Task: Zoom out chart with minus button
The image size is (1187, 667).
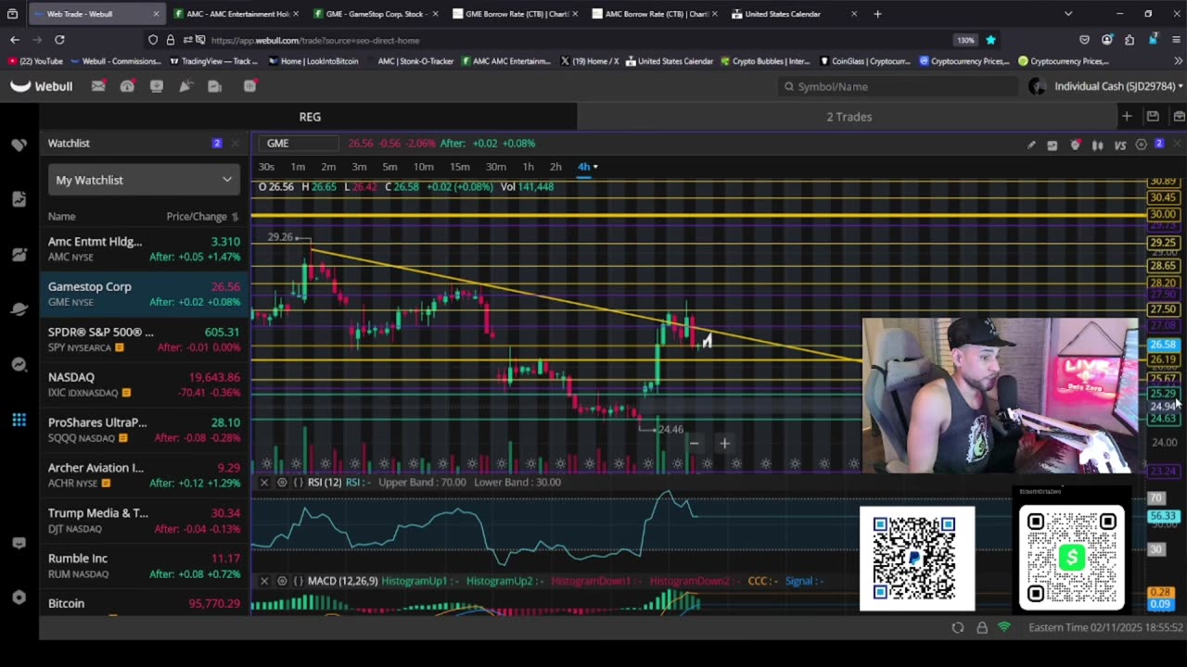Action: tap(694, 443)
